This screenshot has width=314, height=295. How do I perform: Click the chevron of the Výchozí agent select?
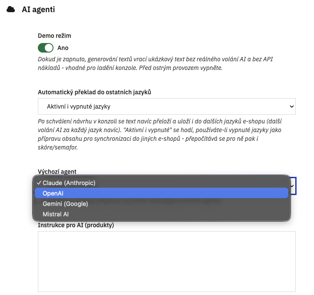pyautogui.click(x=293, y=186)
